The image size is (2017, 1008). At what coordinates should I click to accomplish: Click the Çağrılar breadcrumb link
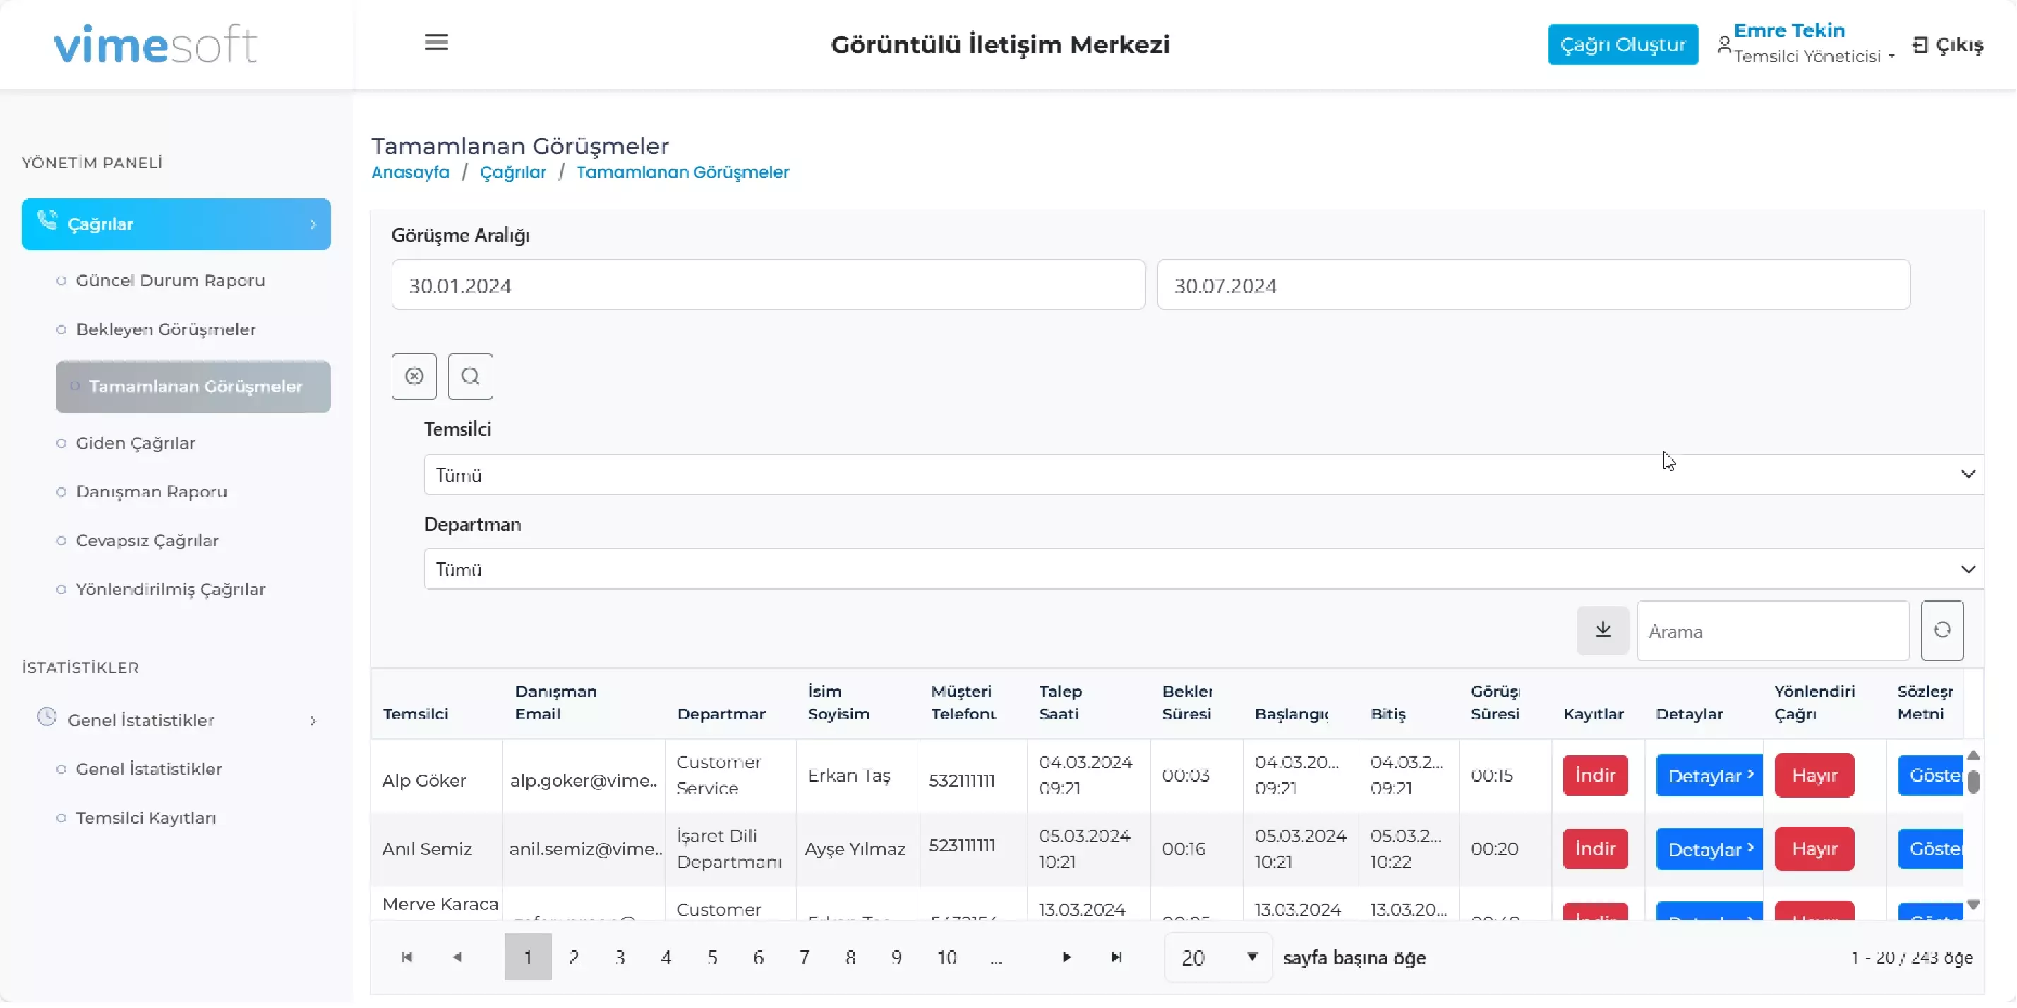click(513, 172)
